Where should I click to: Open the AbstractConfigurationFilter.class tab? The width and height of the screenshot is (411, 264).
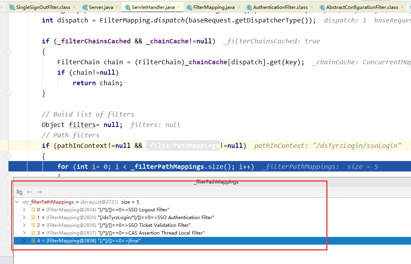coord(362,7)
